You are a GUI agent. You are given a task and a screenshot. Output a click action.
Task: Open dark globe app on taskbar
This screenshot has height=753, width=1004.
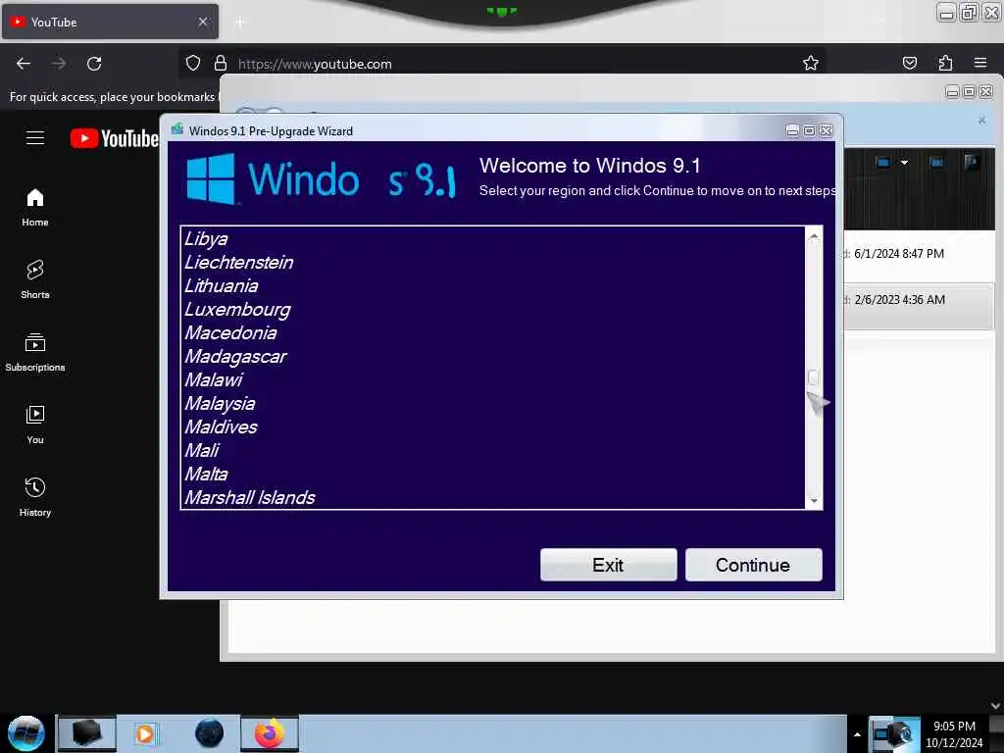coord(210,733)
